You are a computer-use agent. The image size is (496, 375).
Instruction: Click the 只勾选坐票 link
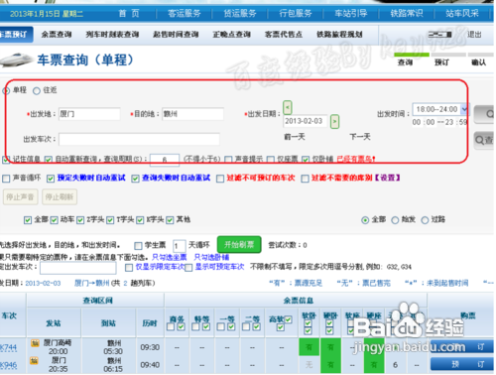tap(170, 257)
